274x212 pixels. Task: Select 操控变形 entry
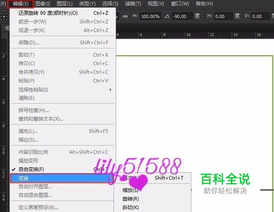click(63, 161)
